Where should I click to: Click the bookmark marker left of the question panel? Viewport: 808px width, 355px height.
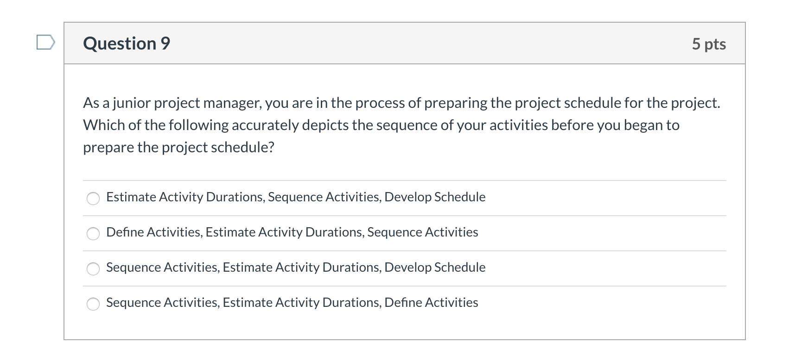[x=45, y=43]
